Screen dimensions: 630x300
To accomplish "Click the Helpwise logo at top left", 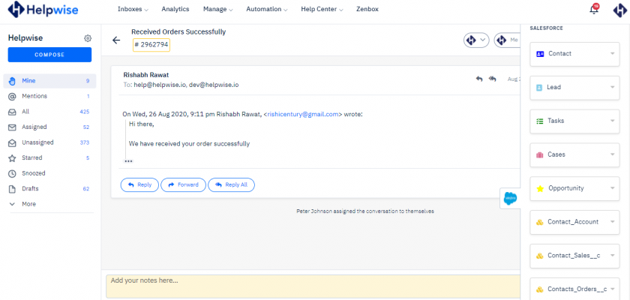I will [40, 10].
